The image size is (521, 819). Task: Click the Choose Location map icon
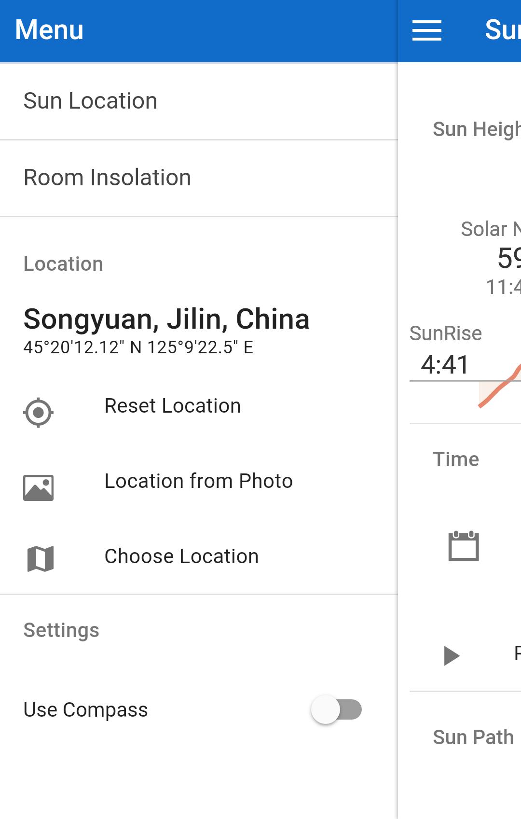tap(41, 559)
